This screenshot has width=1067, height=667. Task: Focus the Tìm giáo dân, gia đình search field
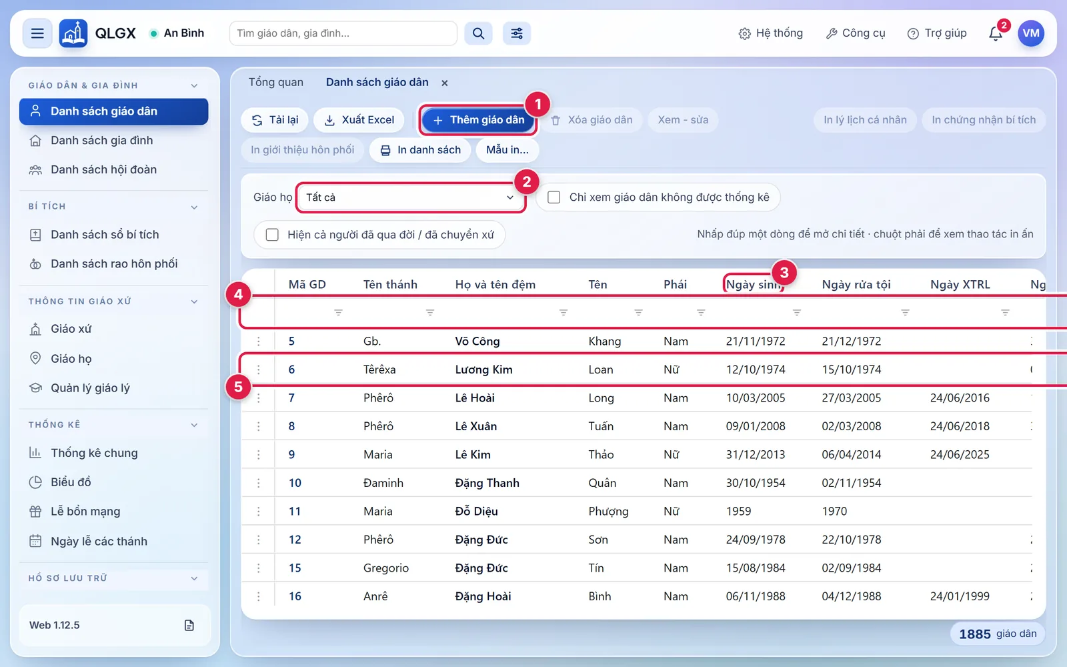[343, 33]
